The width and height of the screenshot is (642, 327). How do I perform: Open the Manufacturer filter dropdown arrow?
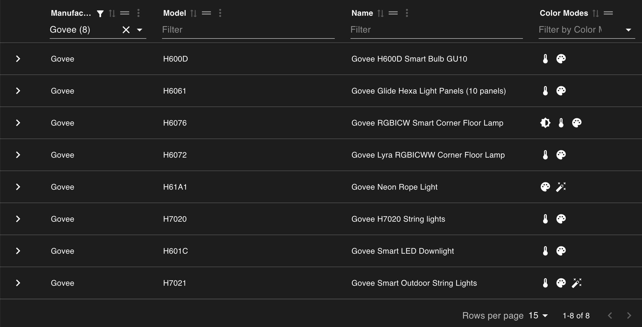[140, 30]
